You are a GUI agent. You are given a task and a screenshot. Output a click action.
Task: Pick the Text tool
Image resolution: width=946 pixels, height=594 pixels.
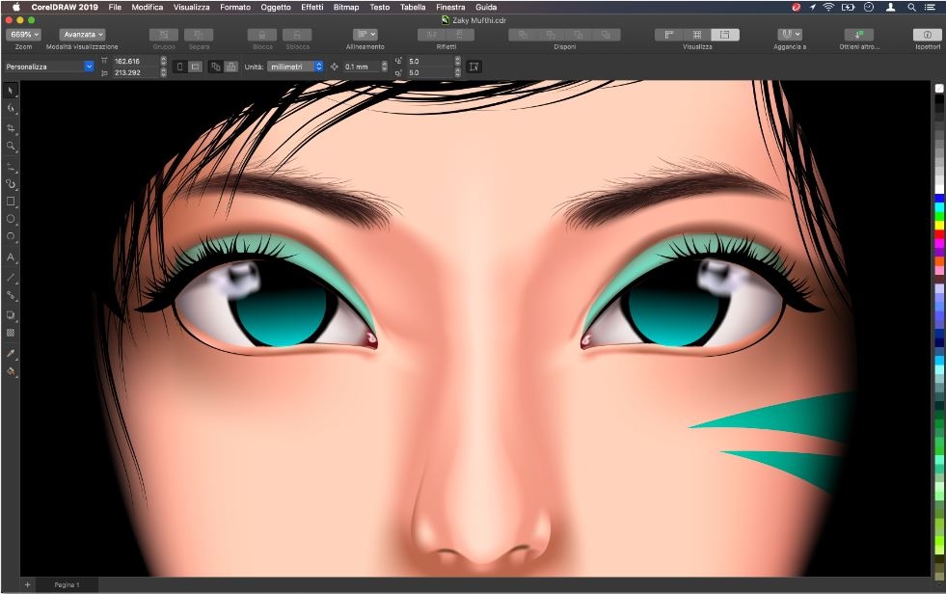click(x=11, y=257)
